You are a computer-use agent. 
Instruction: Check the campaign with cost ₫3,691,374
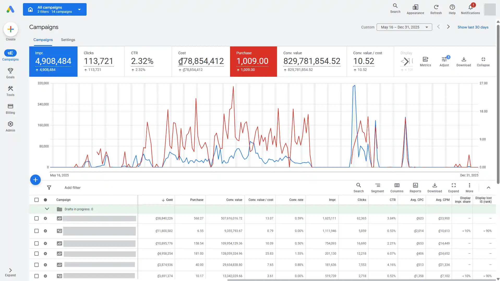(x=37, y=276)
